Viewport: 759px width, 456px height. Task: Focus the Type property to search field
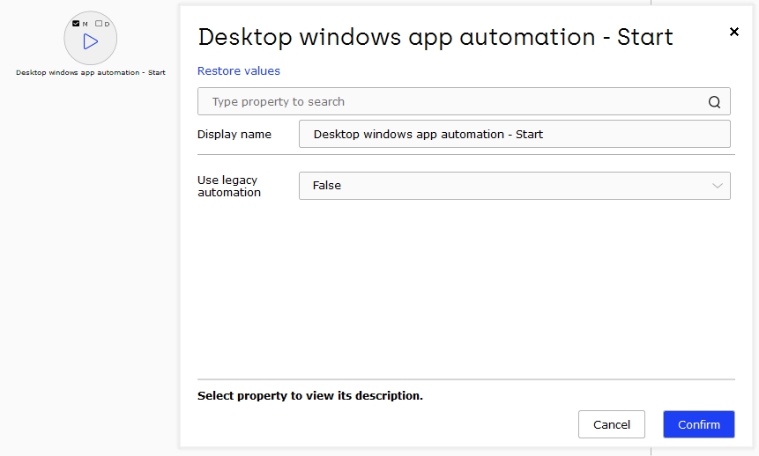(x=464, y=101)
